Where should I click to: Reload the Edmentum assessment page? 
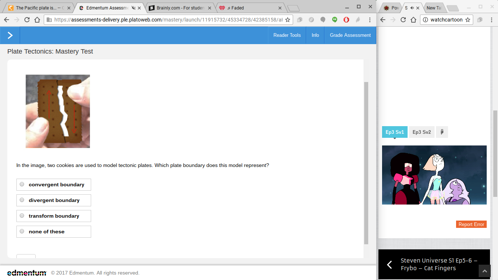tap(27, 20)
